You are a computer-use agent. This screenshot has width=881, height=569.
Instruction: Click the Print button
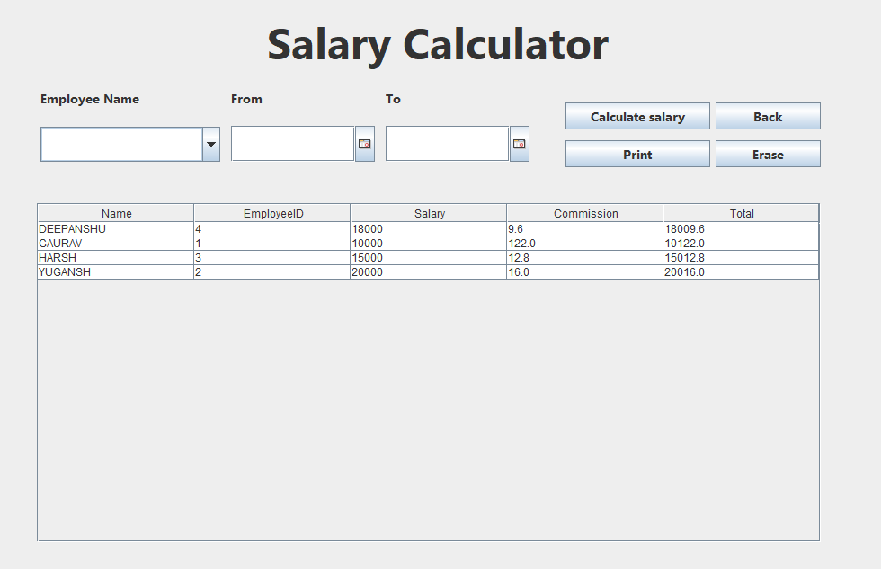point(636,154)
